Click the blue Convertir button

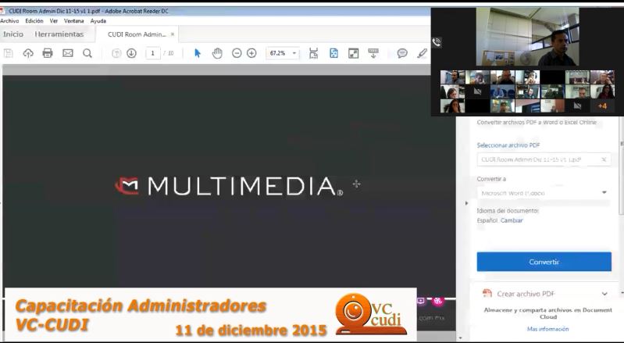[544, 262]
